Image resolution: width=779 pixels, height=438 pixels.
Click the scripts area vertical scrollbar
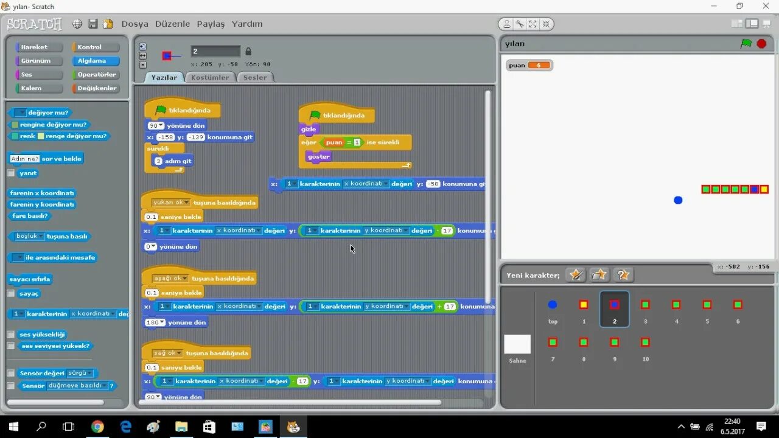click(487, 198)
